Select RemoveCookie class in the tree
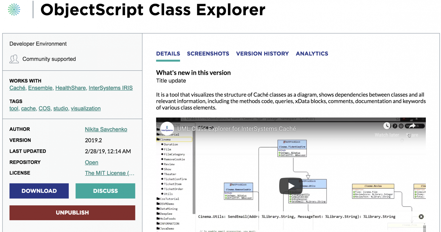 [x=174, y=159]
